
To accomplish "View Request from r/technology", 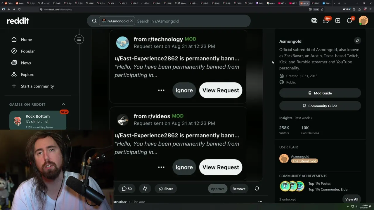I will point(221,90).
